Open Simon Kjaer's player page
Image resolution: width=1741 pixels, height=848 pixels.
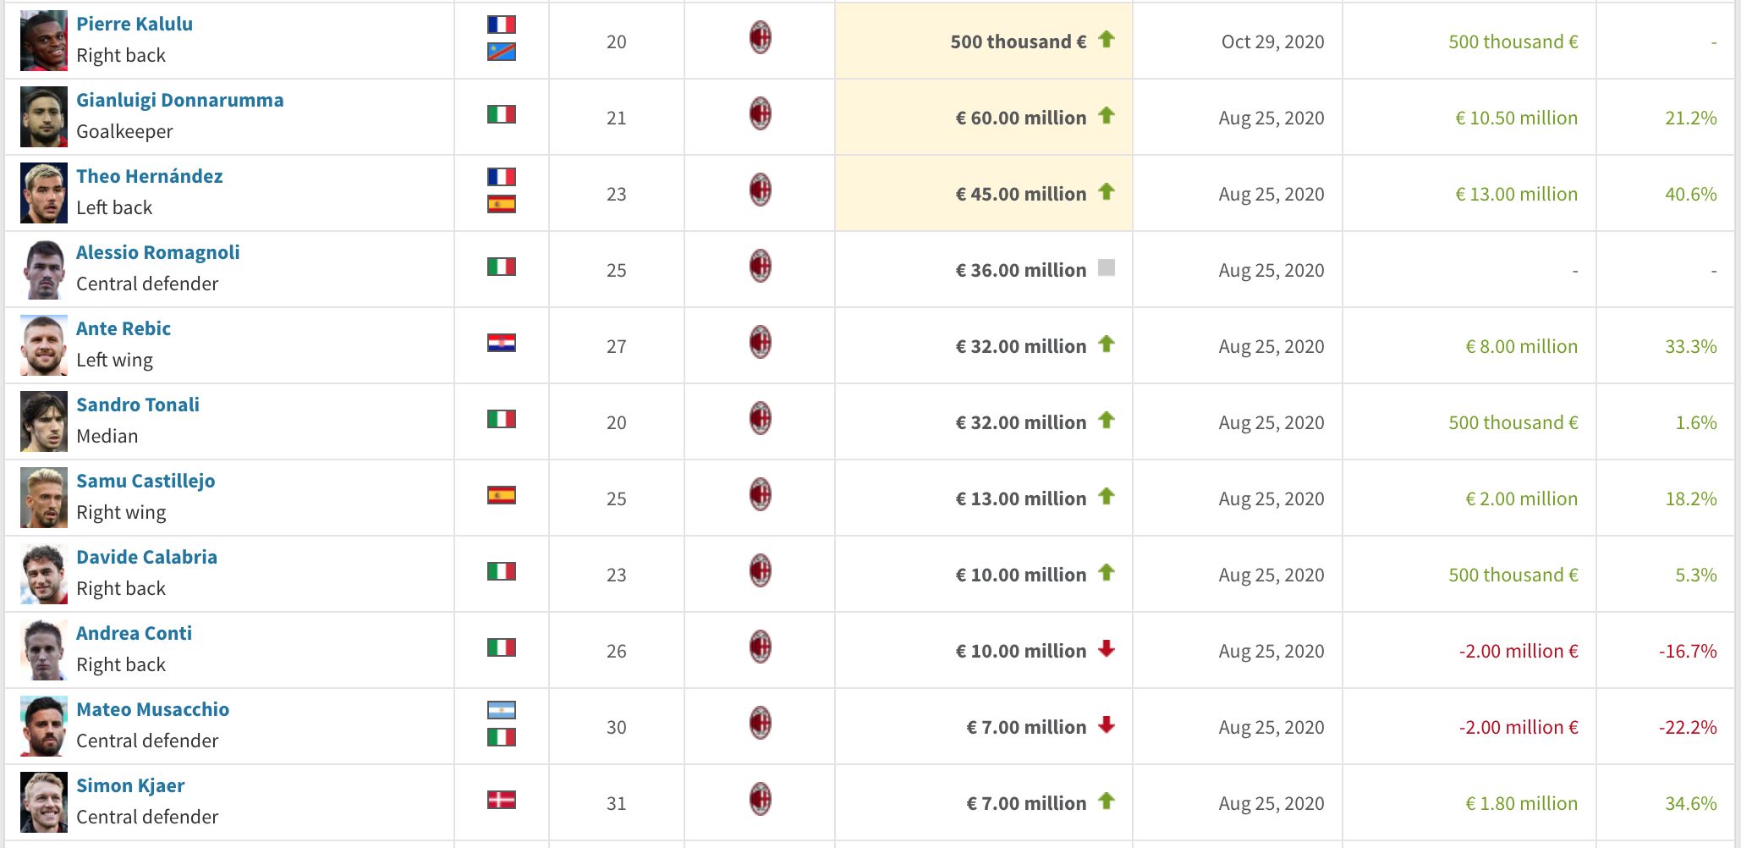coord(130,785)
